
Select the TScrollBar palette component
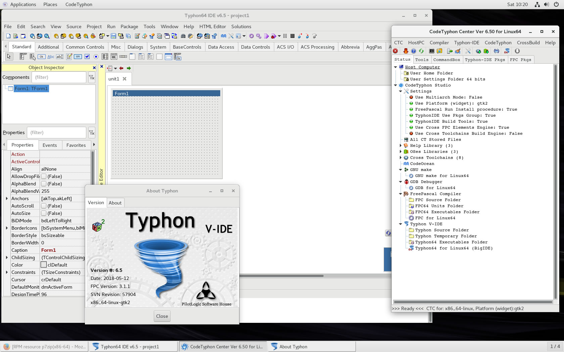tap(123, 57)
